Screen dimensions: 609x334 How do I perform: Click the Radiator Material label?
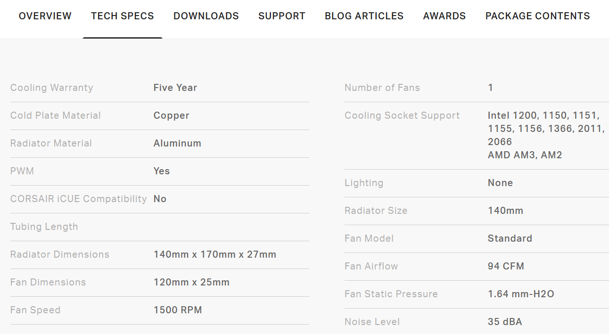pos(51,143)
